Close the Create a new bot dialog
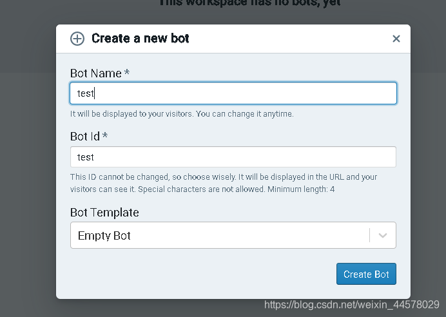Screen dimensions: 446x317 396,39
